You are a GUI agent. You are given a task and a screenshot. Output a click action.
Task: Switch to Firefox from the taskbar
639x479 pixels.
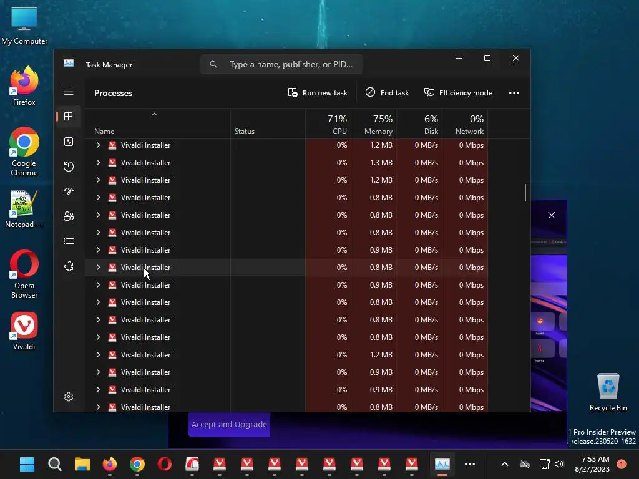tap(110, 464)
